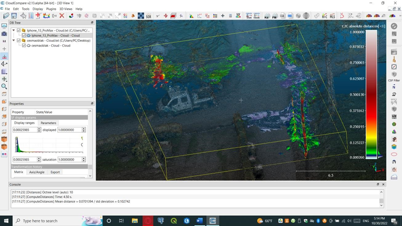Open the Edit menu
Screen dimensions: 402x226
[16, 9]
